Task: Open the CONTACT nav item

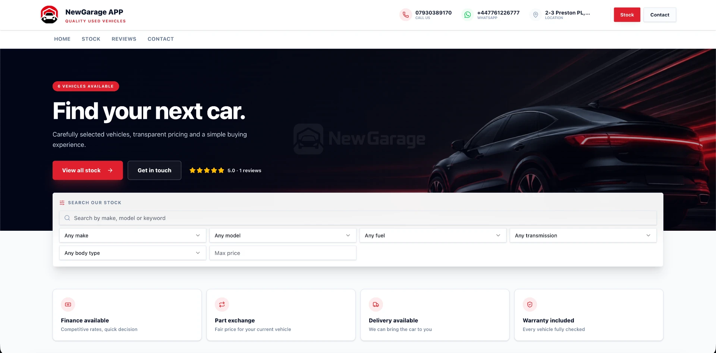Action: 161,39
